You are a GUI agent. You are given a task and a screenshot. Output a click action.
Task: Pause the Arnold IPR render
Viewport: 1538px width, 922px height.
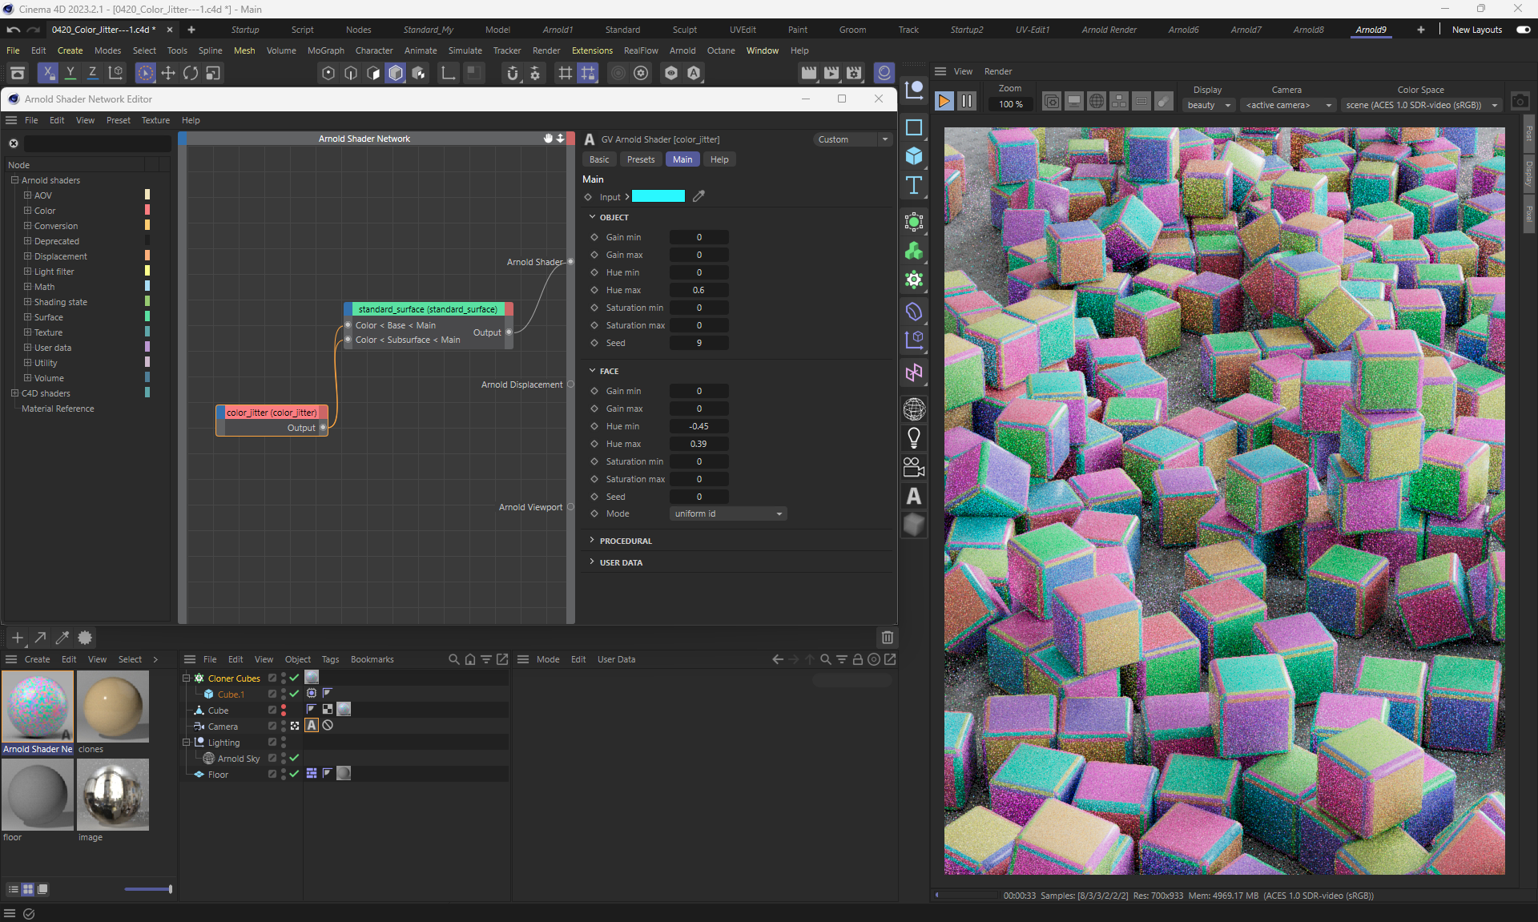coord(967,101)
